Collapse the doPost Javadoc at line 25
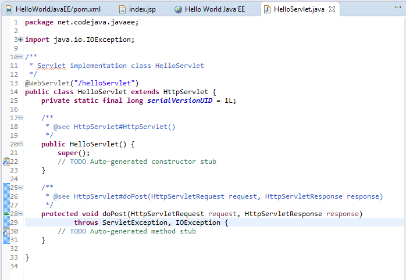This screenshot has width=406, height=280. tap(21, 188)
